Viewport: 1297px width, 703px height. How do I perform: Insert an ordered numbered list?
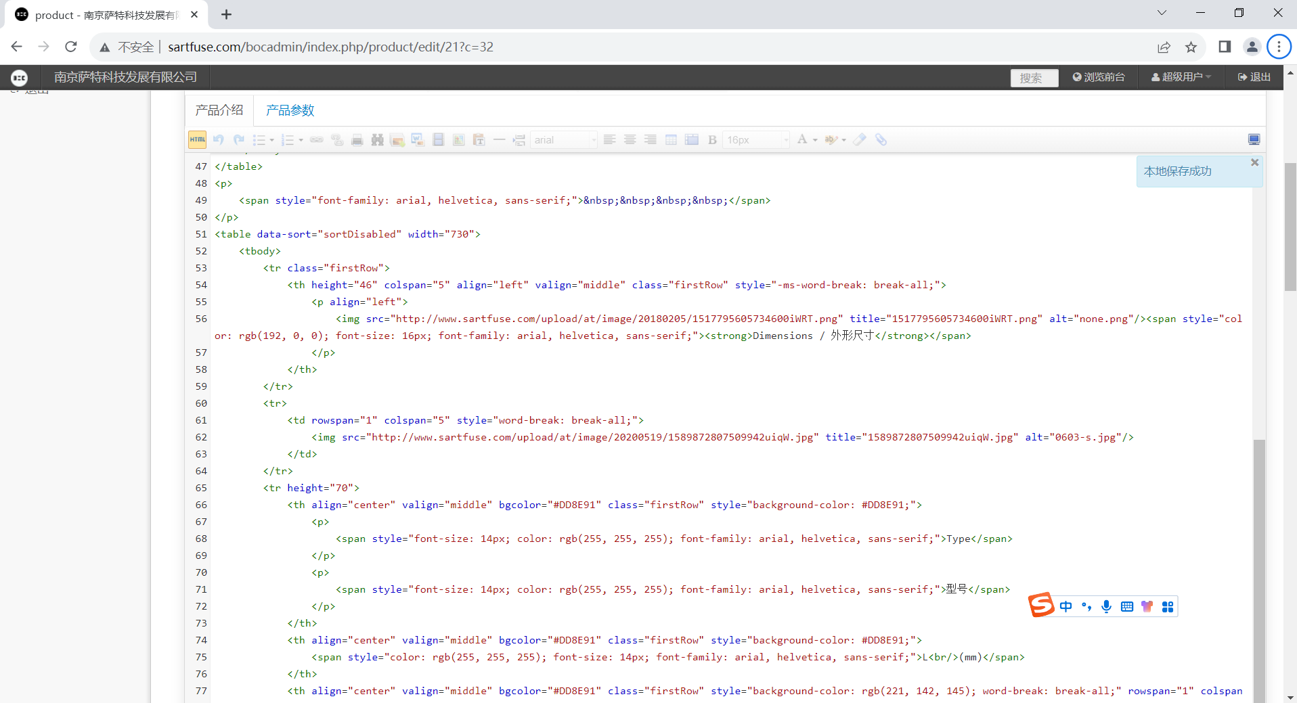pos(288,139)
